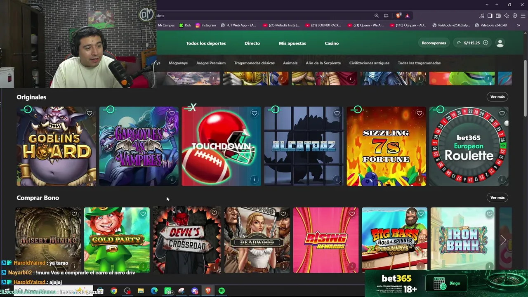Open the Casino section
Viewport: 528px width, 297px height.
click(x=332, y=43)
